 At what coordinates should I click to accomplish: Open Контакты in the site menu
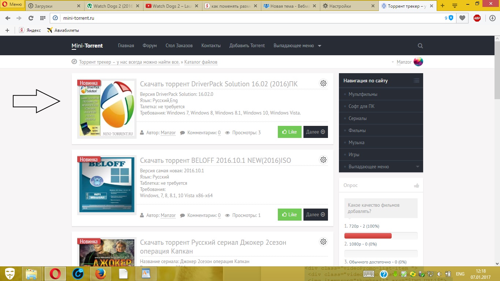[211, 46]
